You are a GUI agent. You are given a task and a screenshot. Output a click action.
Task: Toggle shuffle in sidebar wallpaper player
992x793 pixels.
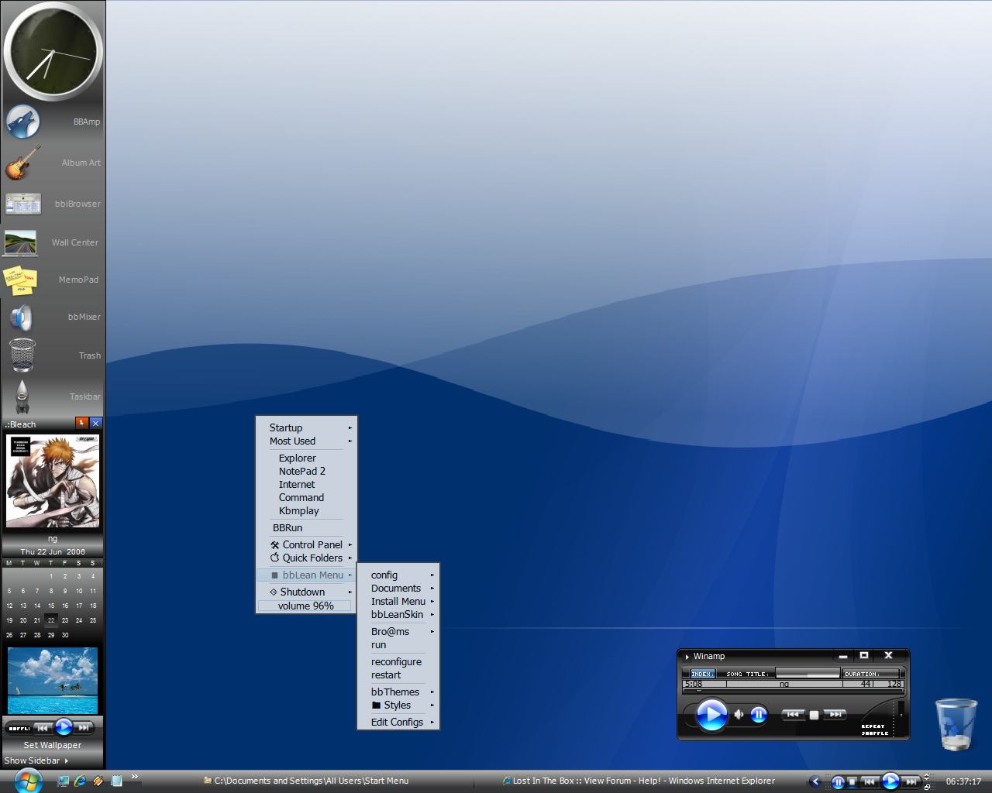tap(17, 728)
